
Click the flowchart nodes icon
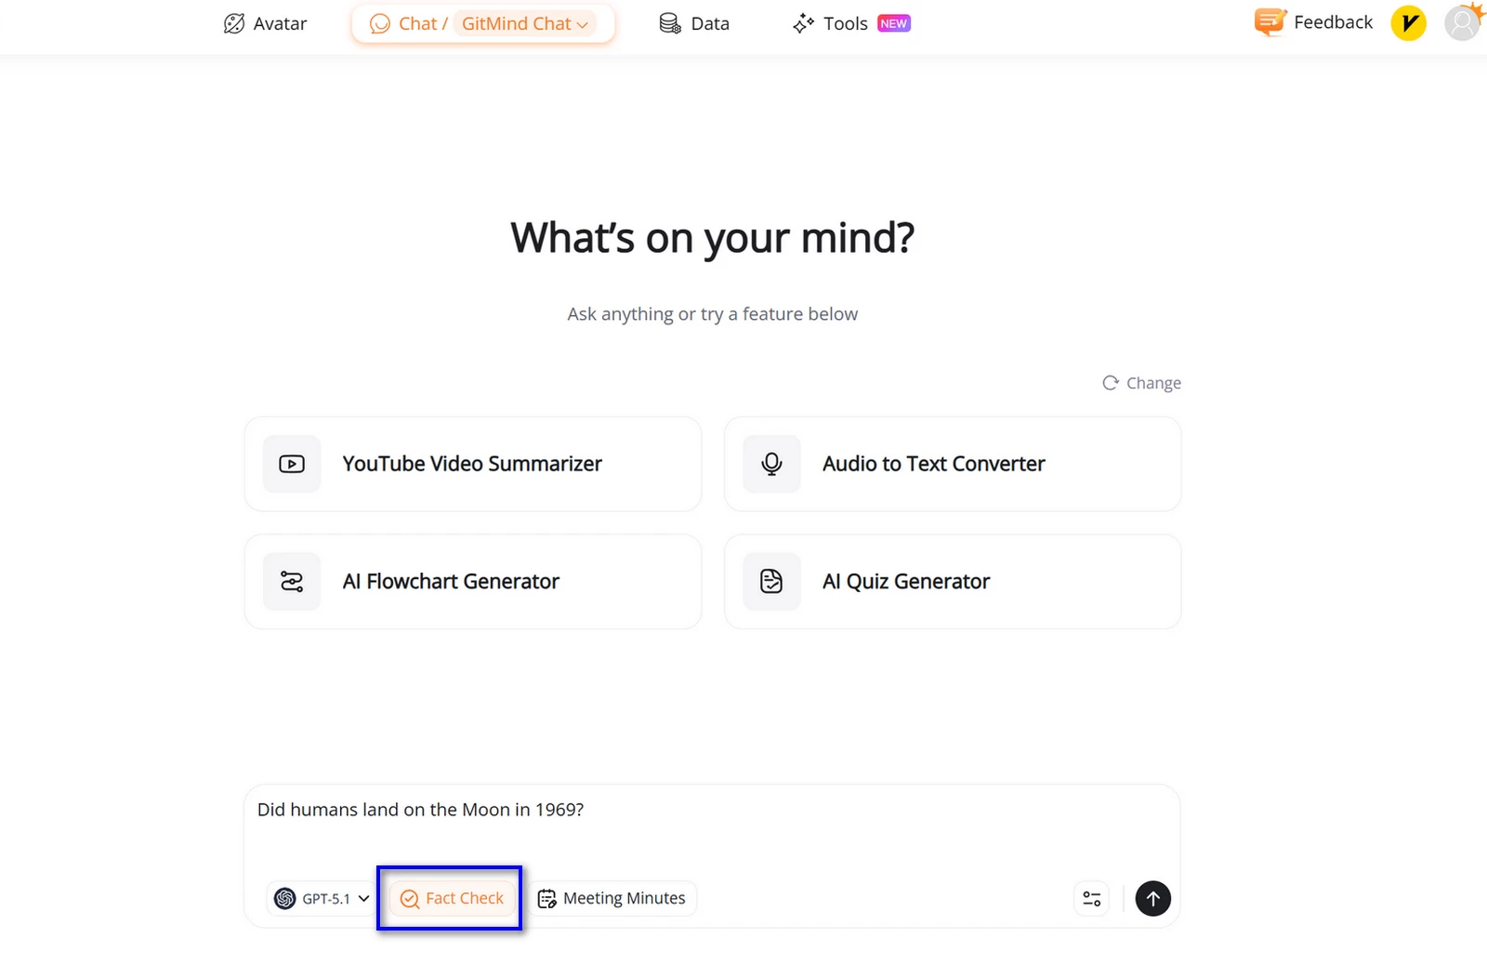coord(292,582)
